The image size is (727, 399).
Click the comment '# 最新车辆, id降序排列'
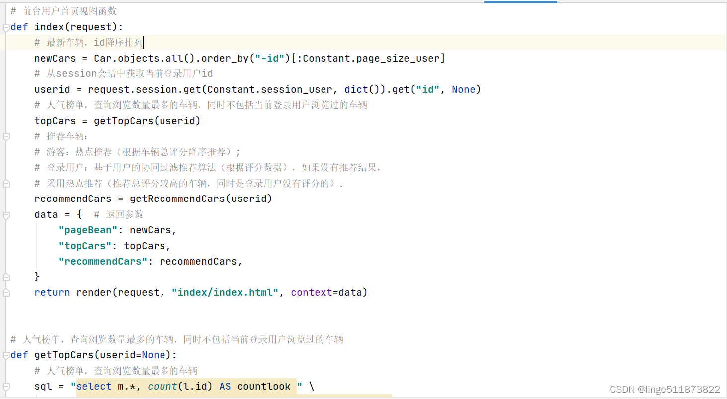pos(88,42)
